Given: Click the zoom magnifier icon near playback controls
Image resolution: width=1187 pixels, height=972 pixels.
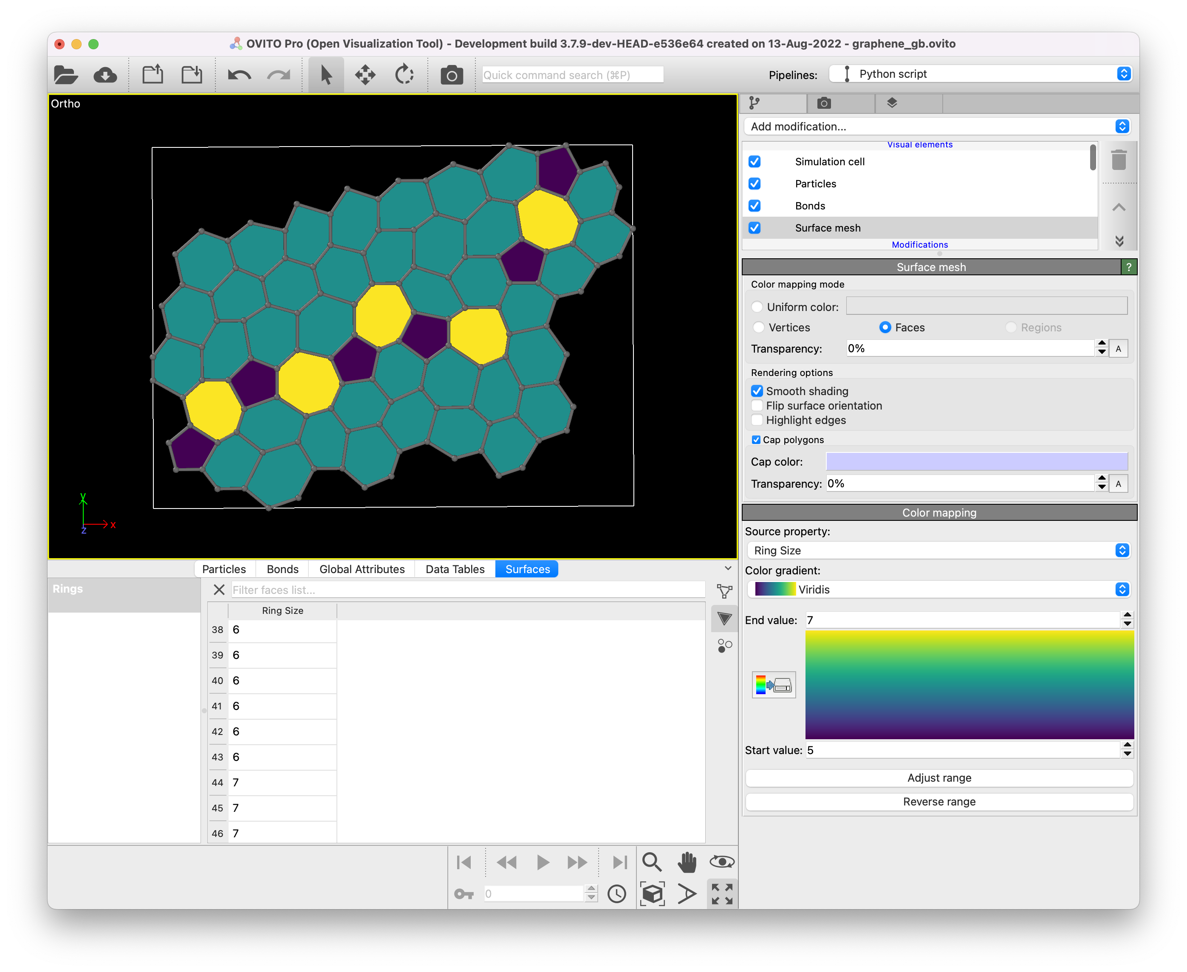Looking at the screenshot, I should 652,862.
